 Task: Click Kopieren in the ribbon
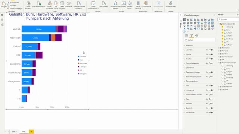(12, 6)
